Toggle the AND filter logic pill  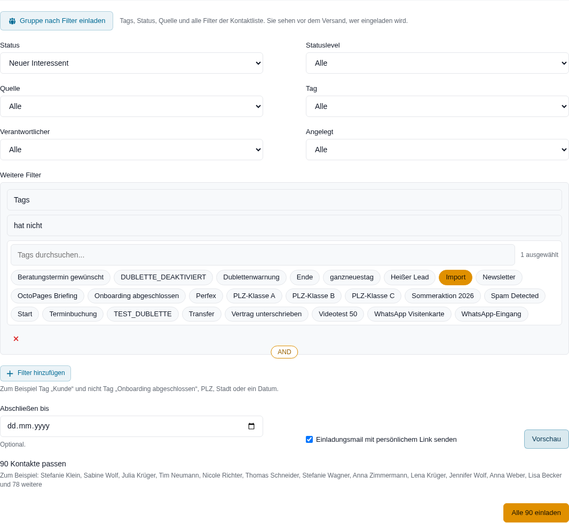[x=284, y=352]
